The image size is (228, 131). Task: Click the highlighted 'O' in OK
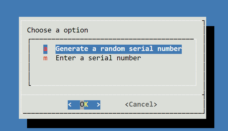coord(82,105)
